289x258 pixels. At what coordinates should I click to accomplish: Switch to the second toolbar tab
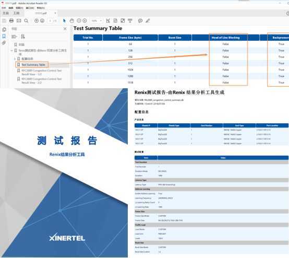coord(16,13)
